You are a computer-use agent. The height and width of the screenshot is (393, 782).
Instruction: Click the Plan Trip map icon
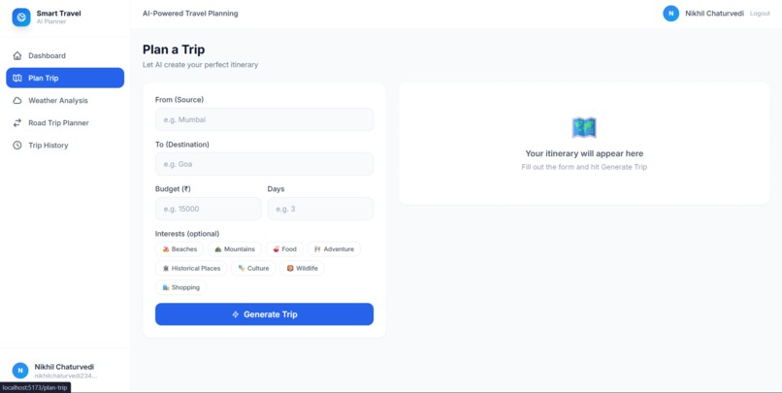pos(17,78)
